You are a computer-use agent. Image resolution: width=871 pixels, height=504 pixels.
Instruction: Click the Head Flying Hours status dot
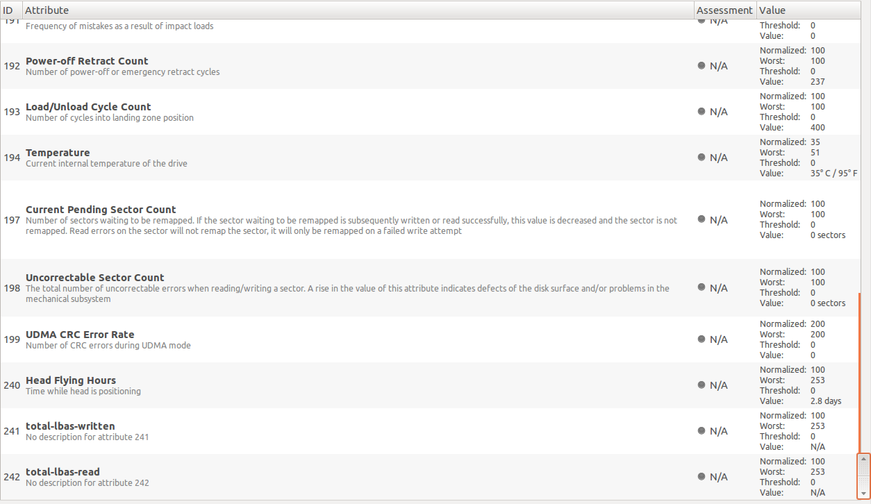702,385
